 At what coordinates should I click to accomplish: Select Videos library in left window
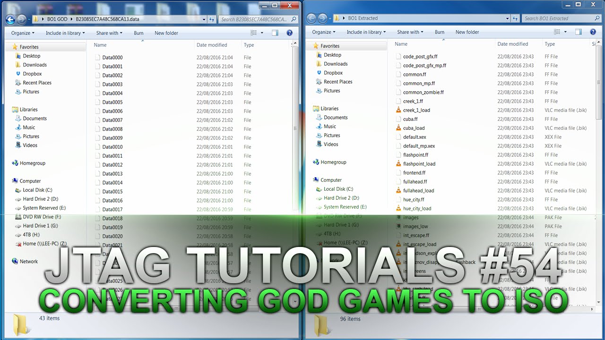point(30,145)
